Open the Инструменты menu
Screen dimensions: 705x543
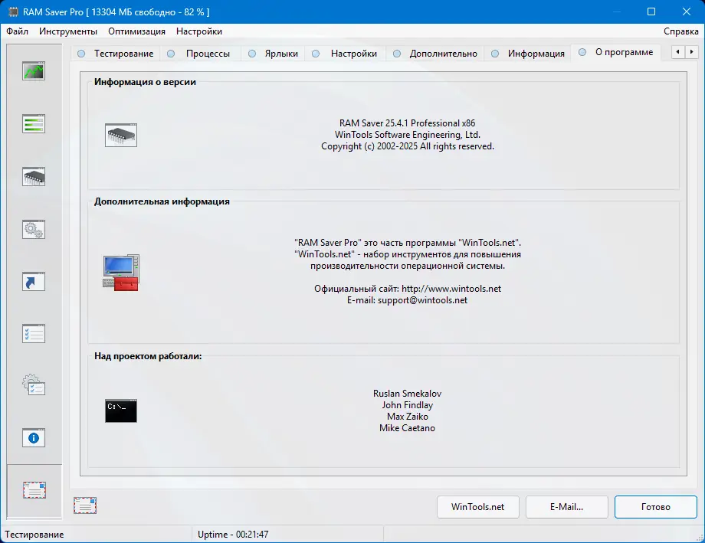tap(68, 31)
